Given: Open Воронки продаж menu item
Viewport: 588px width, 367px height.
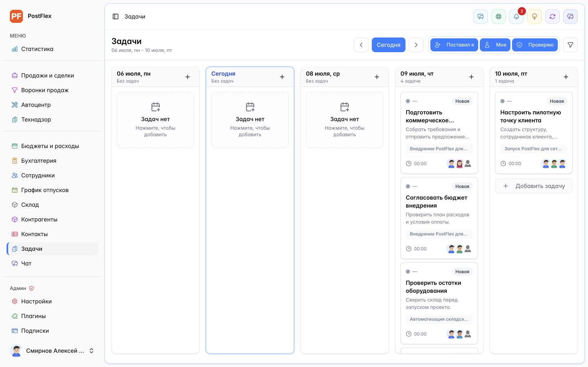Looking at the screenshot, I should [52, 90].
